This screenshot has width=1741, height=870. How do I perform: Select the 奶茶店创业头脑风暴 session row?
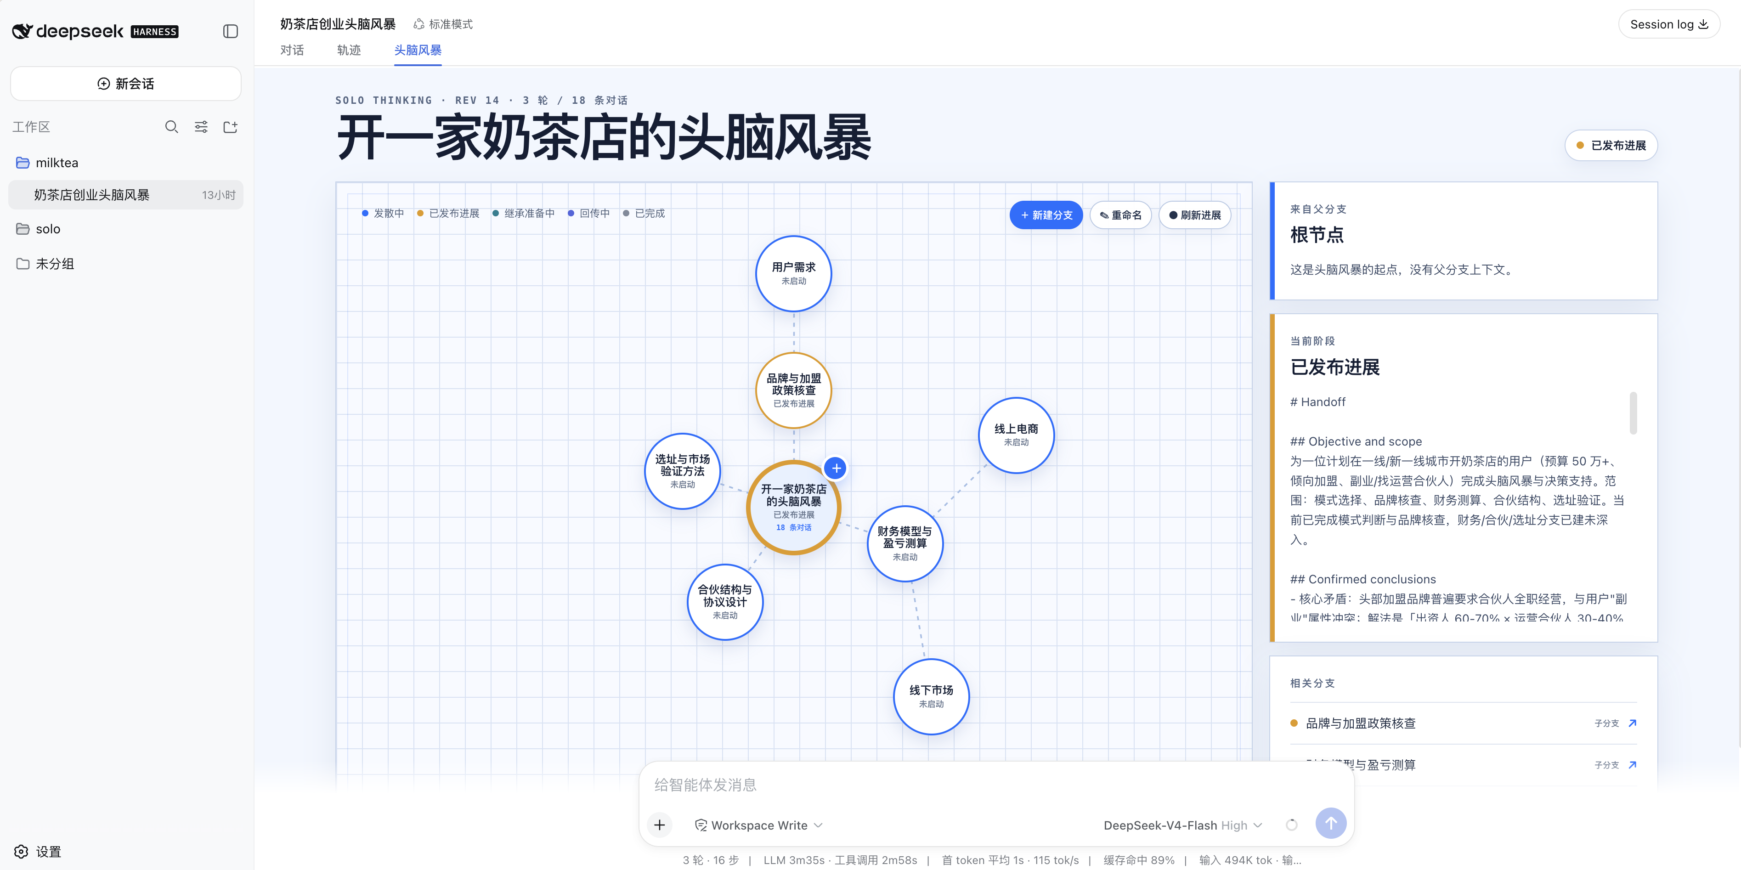click(126, 195)
